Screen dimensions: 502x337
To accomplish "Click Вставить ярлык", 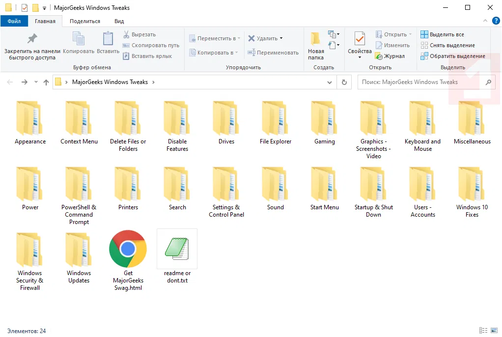I will pyautogui.click(x=147, y=56).
